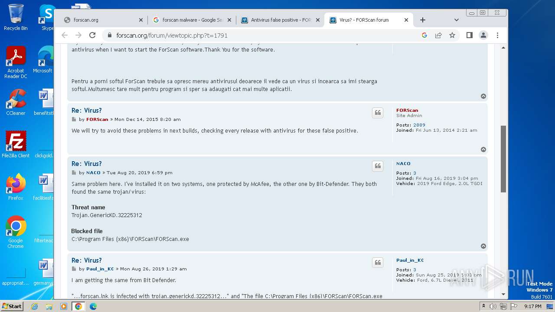Jump to top from the Romanian post
Screen dimensions: 555x312
[x=483, y=96]
